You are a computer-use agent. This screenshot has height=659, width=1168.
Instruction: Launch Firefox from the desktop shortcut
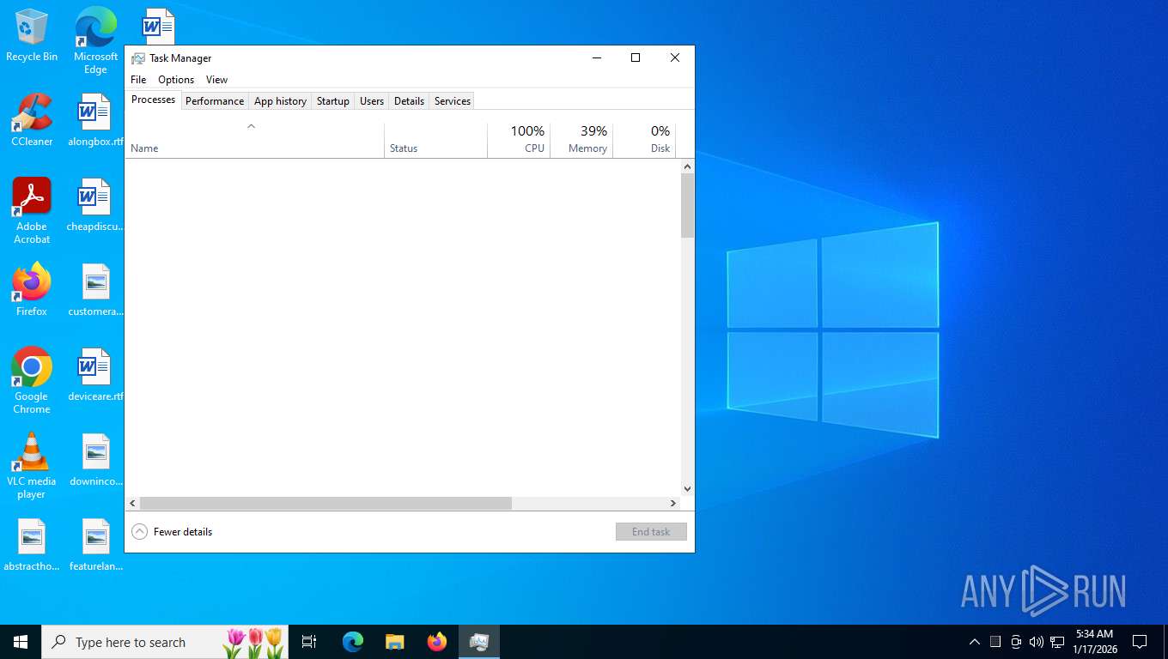point(32,290)
